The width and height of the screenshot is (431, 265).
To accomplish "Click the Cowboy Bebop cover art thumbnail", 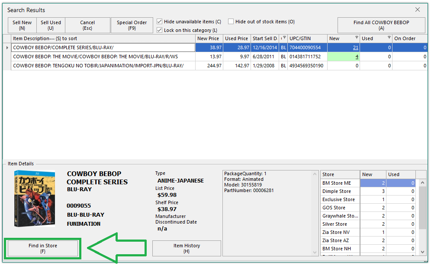I will [x=35, y=199].
